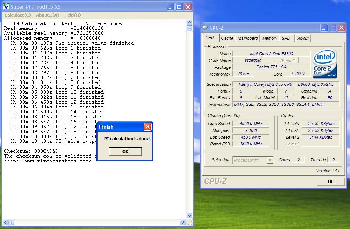The image size is (350, 229).
Task: Click the 'Real memory =2146480128' line
Action: 54,28
